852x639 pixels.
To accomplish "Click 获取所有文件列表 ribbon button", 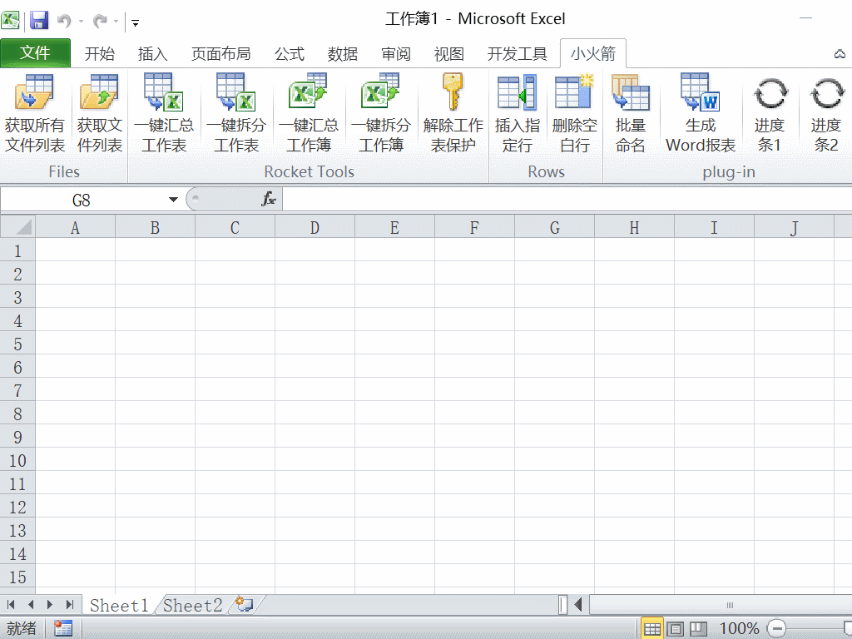I will point(35,113).
